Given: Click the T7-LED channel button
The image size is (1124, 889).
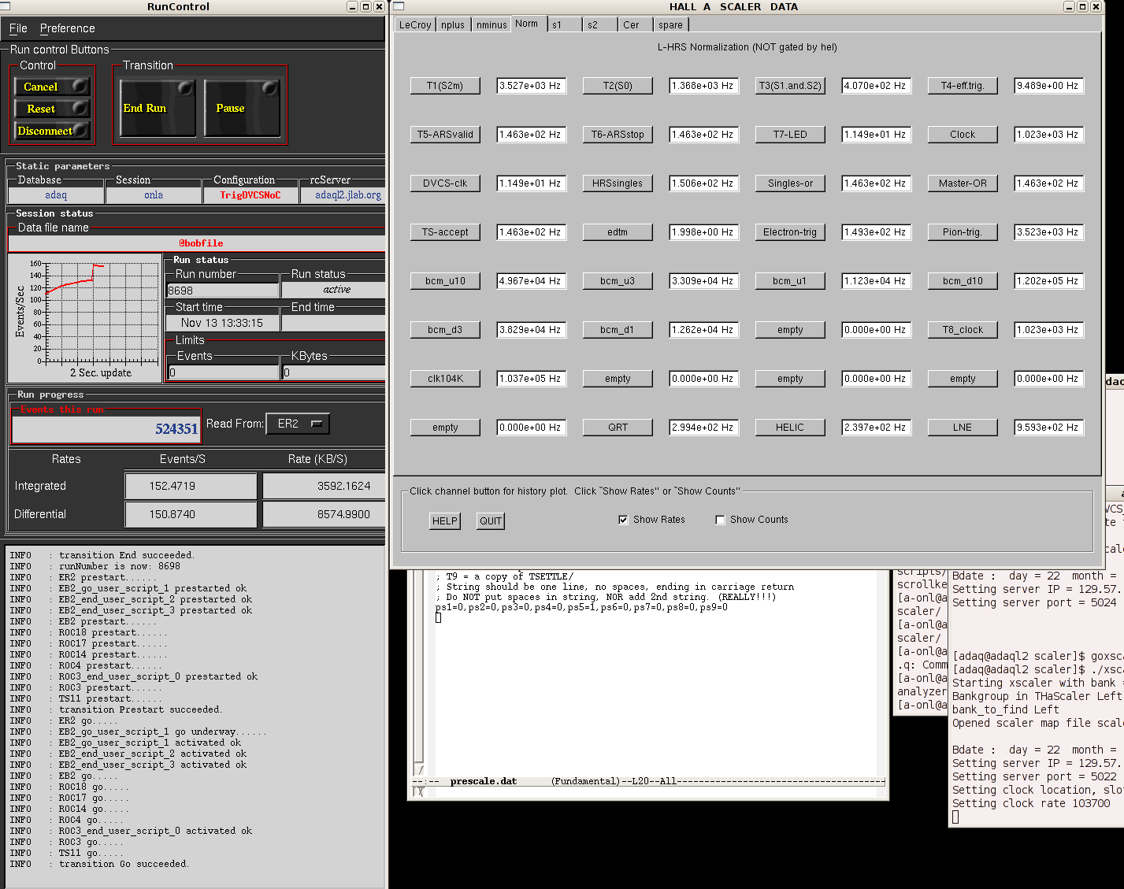Looking at the screenshot, I should (790, 135).
